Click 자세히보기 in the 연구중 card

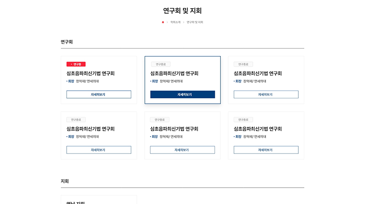point(99,95)
